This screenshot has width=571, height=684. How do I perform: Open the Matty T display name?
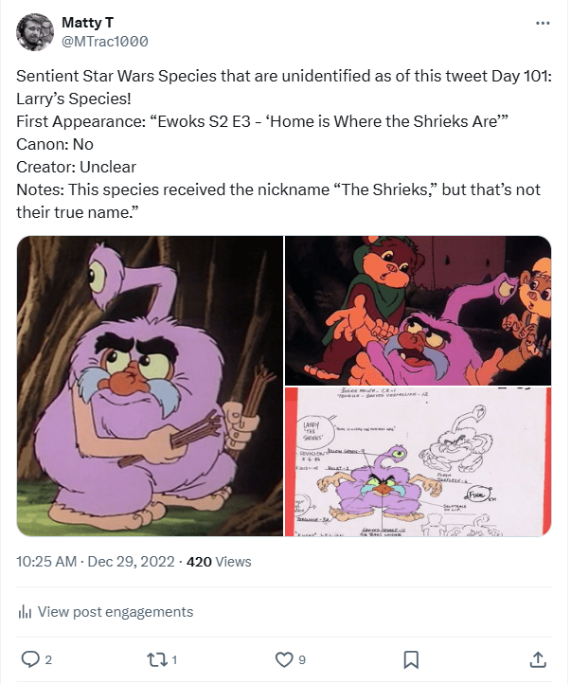click(85, 22)
